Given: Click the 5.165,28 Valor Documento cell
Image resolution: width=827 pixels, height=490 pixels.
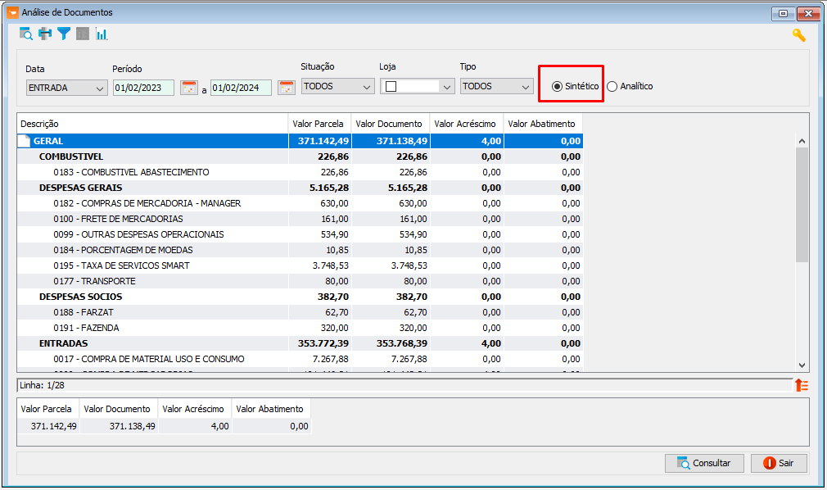Looking at the screenshot, I should [x=391, y=188].
